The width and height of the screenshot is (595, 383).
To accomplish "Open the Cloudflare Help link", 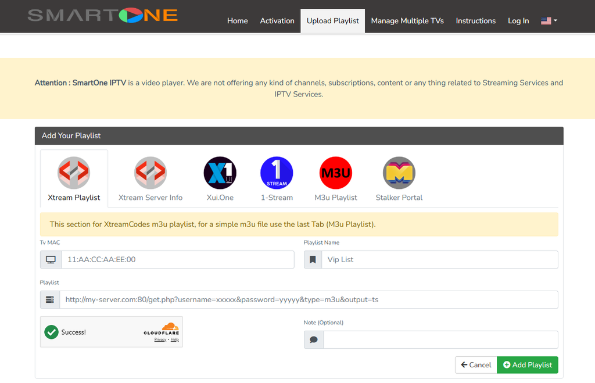I will pos(174,339).
